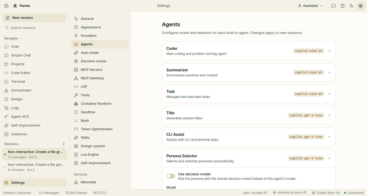This screenshot has height=196, width=367.
Task: Collapse the Persona Selector agent chevron
Action: click(329, 158)
